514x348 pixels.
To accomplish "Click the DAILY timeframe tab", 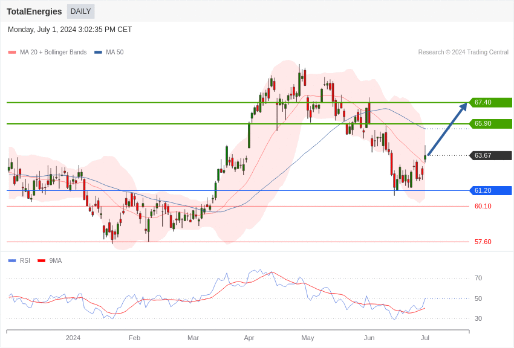I will (80, 11).
